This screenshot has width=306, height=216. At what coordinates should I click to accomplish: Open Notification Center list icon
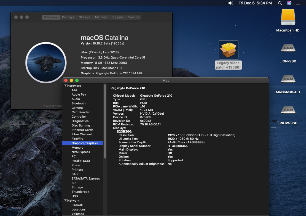coord(297,3)
